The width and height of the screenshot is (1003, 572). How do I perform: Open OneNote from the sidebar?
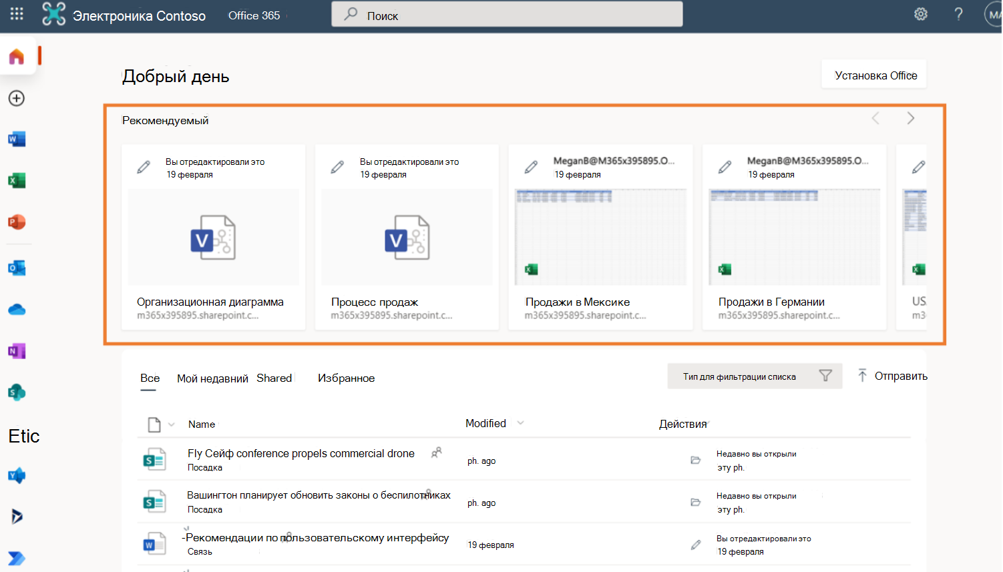[17, 351]
